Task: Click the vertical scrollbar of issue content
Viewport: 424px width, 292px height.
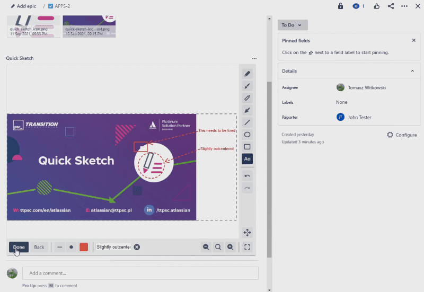Action: tap(269, 169)
